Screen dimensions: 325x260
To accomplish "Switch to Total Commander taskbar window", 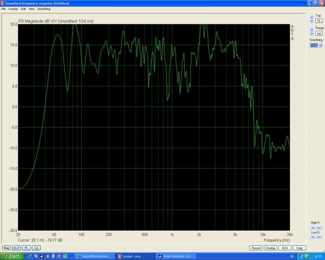I will (x=176, y=256).
